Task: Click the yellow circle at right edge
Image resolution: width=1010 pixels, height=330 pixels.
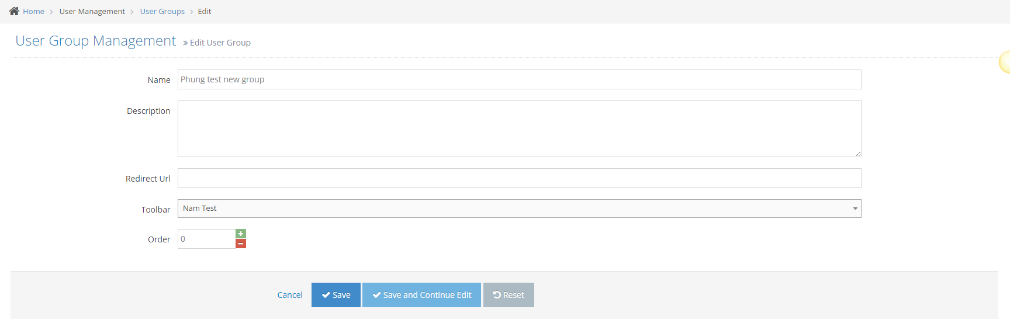Action: tap(1005, 62)
